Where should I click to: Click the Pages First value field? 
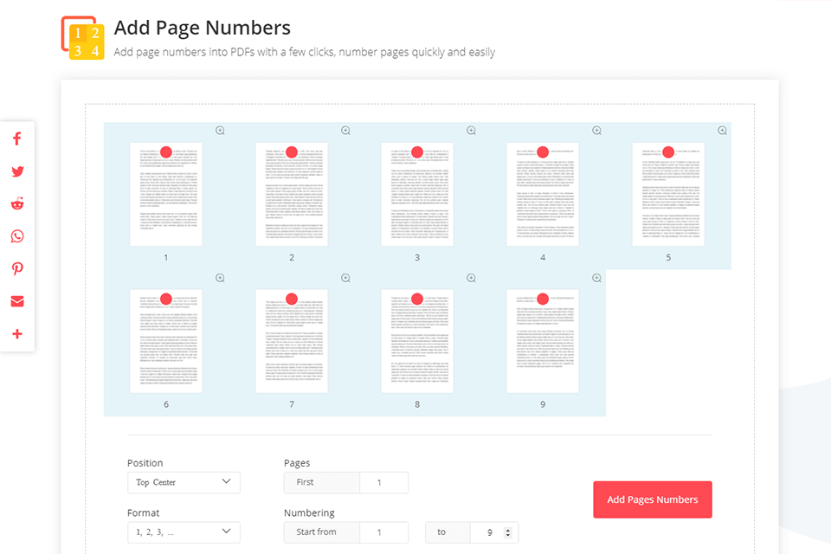383,482
